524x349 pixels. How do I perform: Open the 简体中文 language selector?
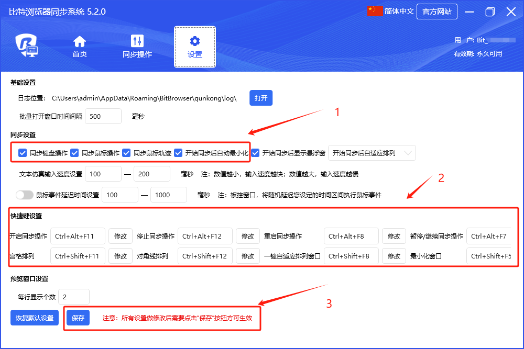[399, 12]
